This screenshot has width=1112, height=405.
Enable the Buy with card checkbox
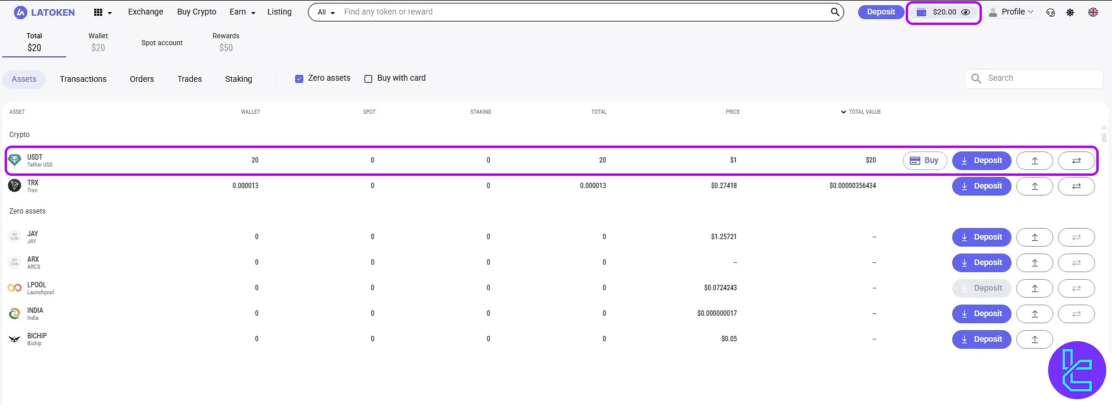(368, 79)
